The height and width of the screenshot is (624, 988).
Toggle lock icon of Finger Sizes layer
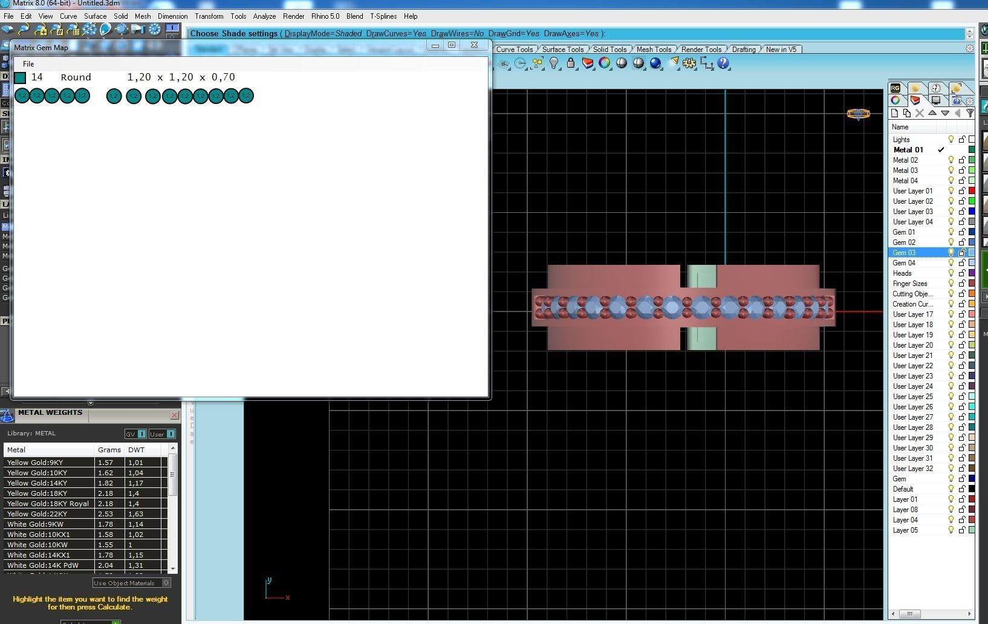(962, 284)
